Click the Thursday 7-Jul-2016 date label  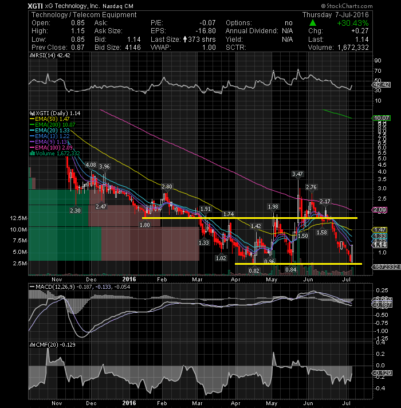point(336,15)
